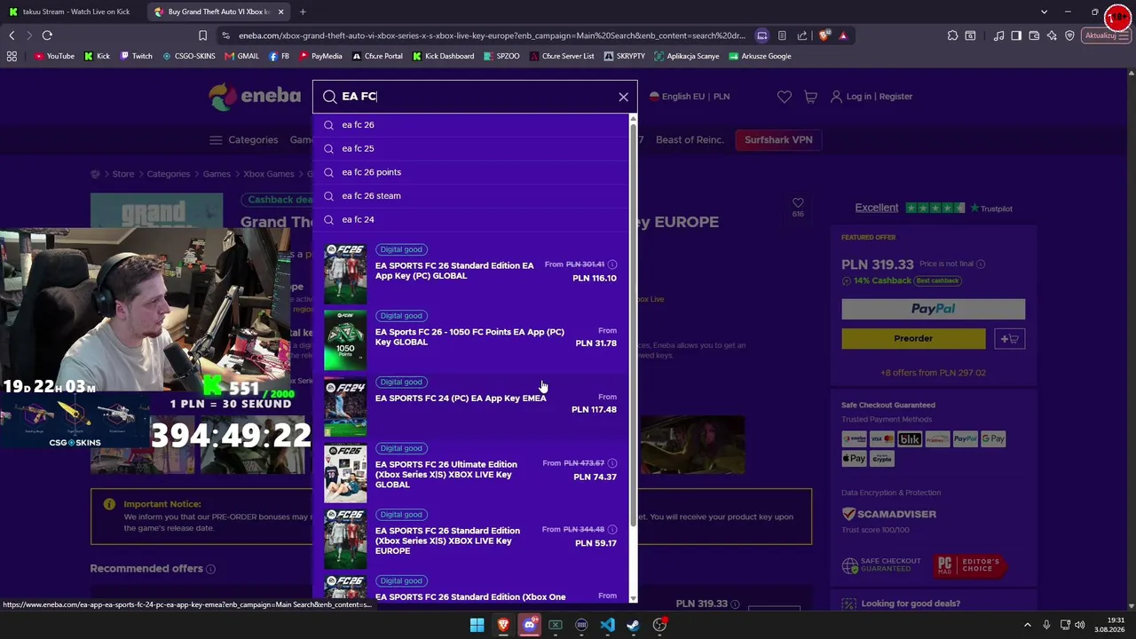
Task: Open EA SPORTS FC 24 (PC) EA App Key EMEA
Action: coord(471,405)
